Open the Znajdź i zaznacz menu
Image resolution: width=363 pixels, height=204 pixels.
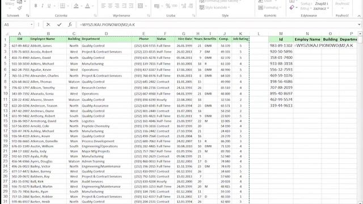[x=322, y=6]
